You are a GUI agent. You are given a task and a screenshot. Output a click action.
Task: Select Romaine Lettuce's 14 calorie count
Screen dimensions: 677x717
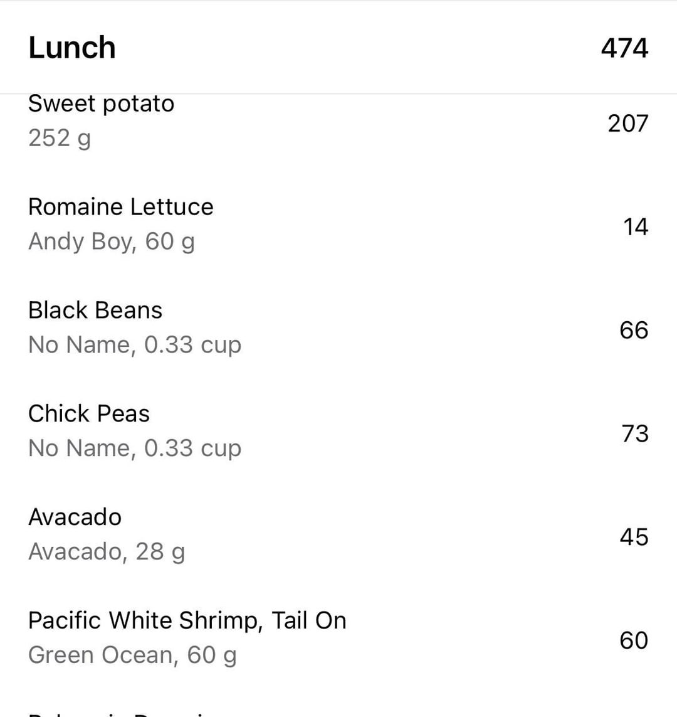pos(635,226)
